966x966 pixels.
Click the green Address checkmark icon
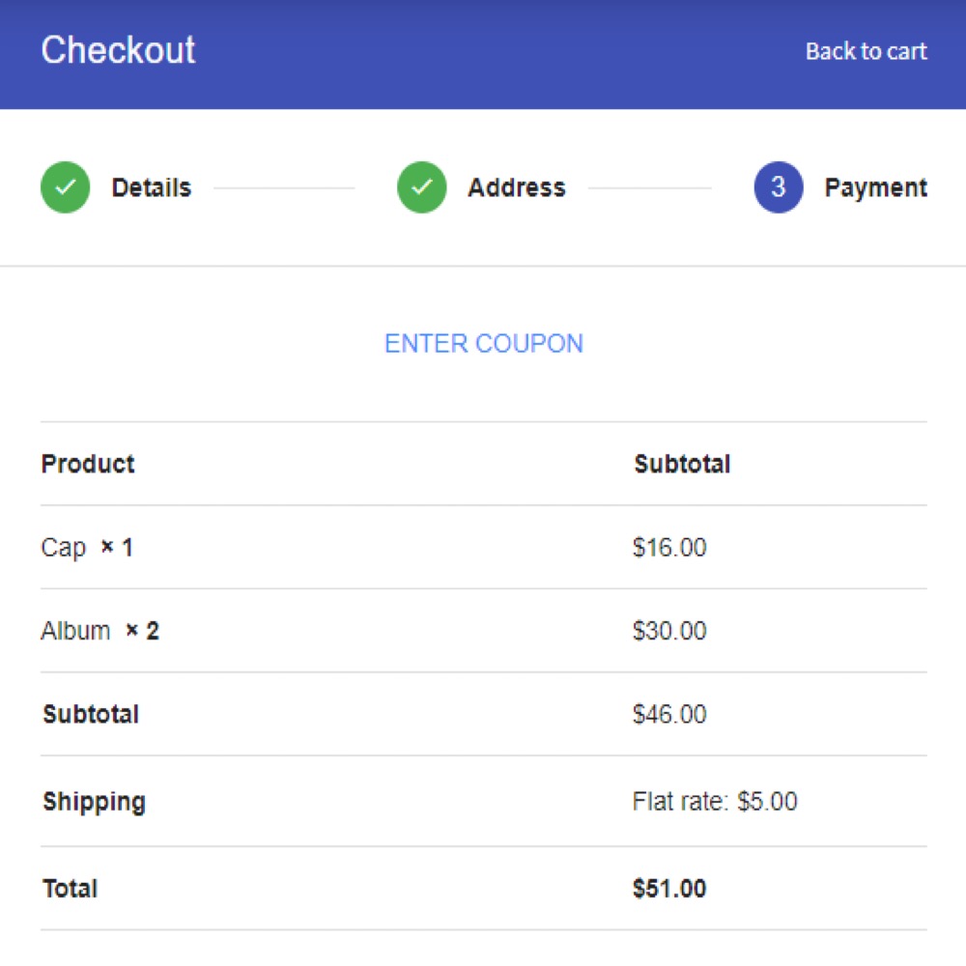coord(422,187)
